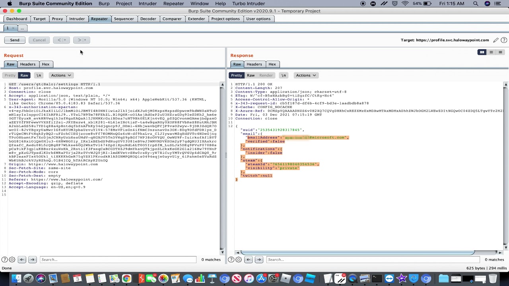The width and height of the screenshot is (509, 286).
Task: Open response search help icon
Action: 231,260
